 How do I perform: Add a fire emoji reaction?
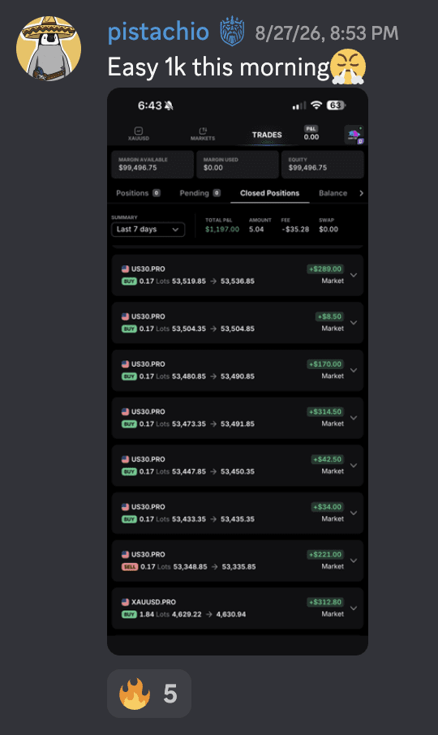(x=149, y=694)
